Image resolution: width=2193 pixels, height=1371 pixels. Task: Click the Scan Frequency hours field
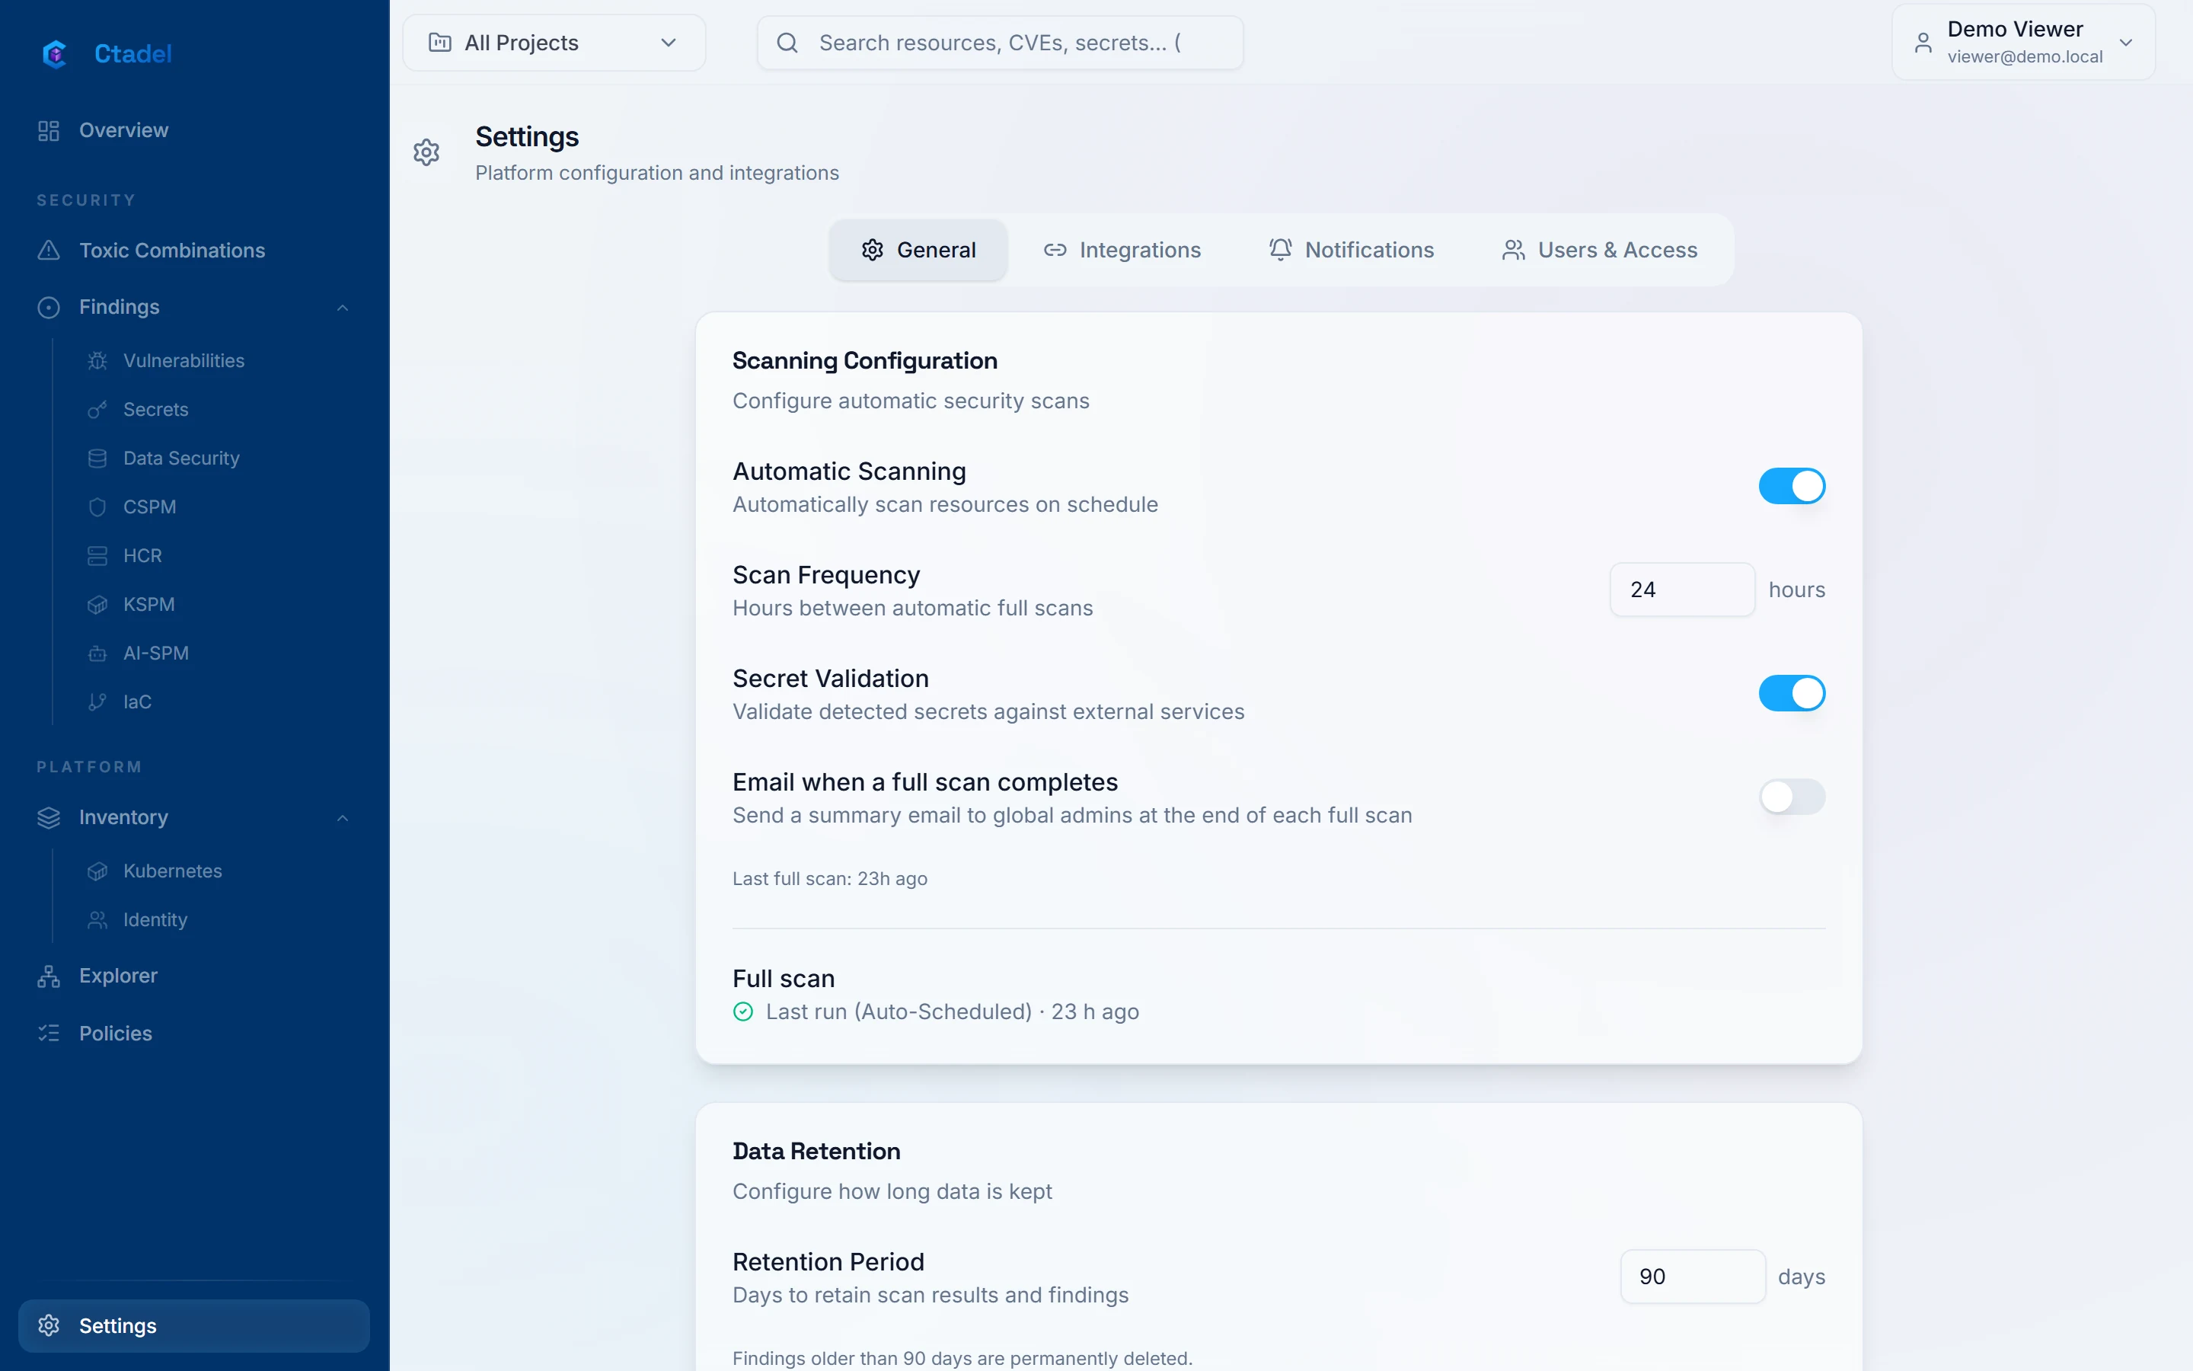(1682, 590)
